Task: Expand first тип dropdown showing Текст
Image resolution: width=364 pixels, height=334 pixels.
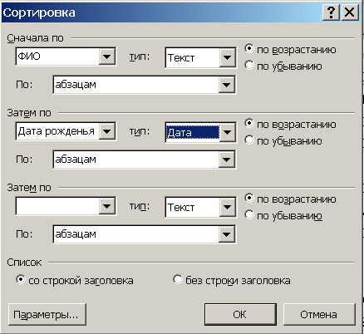Action: 228,57
